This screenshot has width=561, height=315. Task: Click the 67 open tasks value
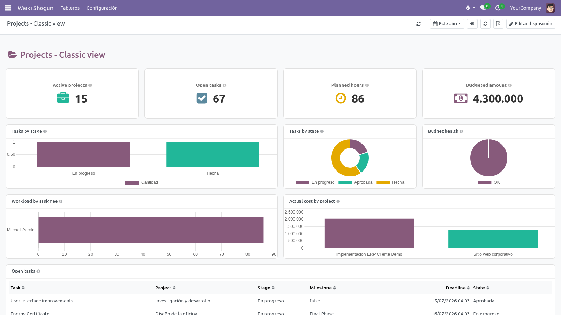pyautogui.click(x=219, y=99)
